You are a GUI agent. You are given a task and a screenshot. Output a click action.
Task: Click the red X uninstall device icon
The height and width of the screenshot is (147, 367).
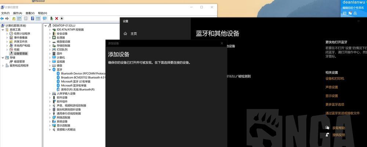tap(57, 18)
